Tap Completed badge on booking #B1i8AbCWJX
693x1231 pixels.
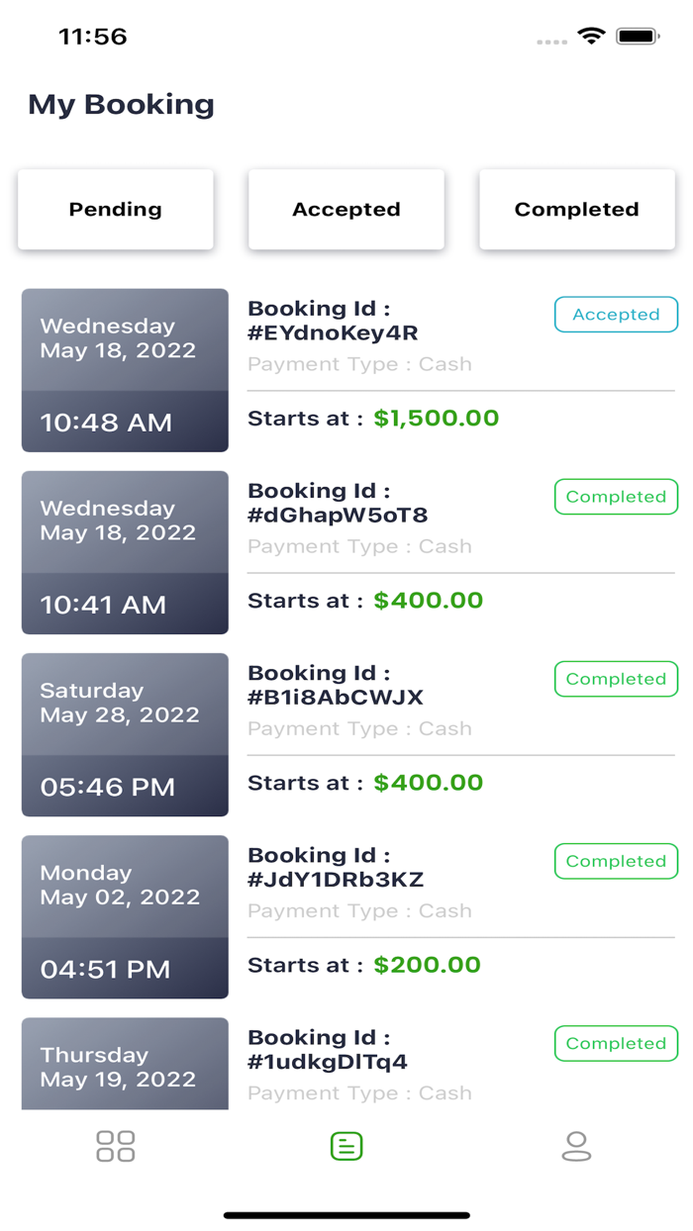[616, 679]
